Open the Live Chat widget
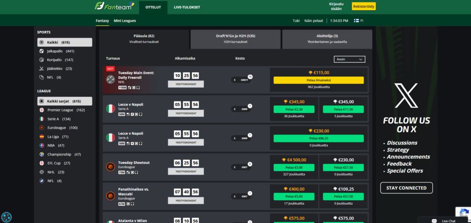471x223 pixels. pyautogui.click(x=444, y=220)
